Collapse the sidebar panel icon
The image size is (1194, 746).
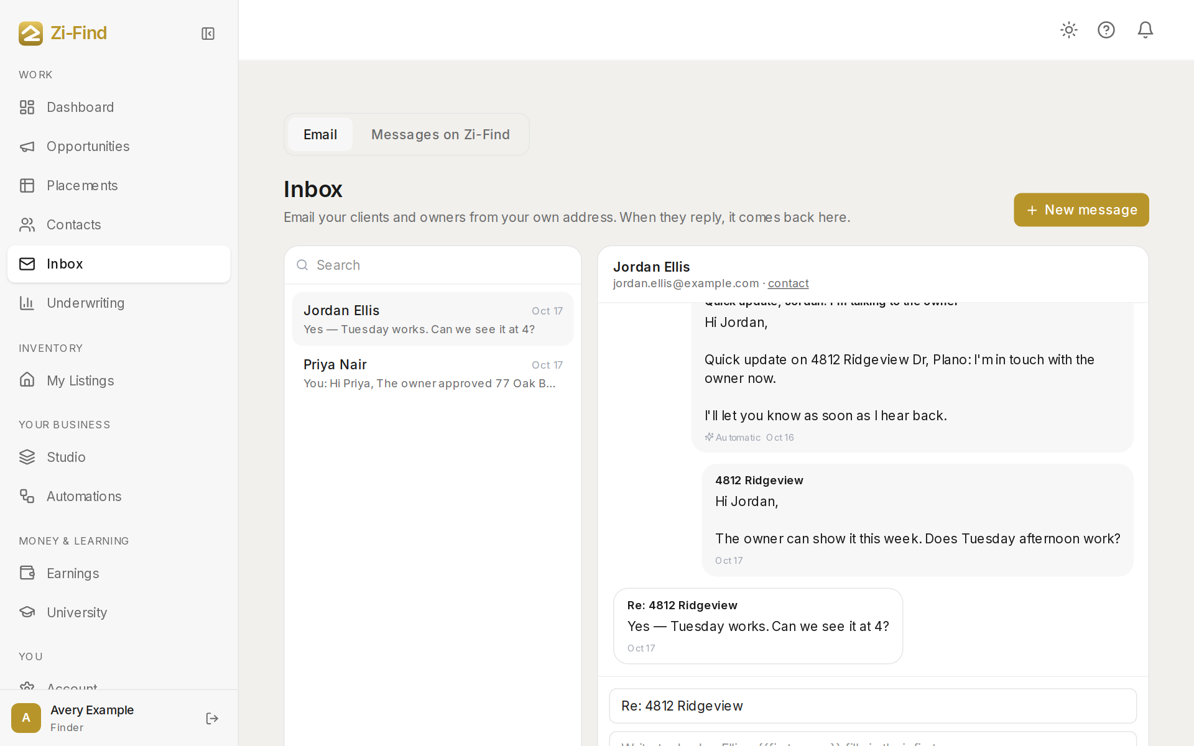(x=208, y=34)
